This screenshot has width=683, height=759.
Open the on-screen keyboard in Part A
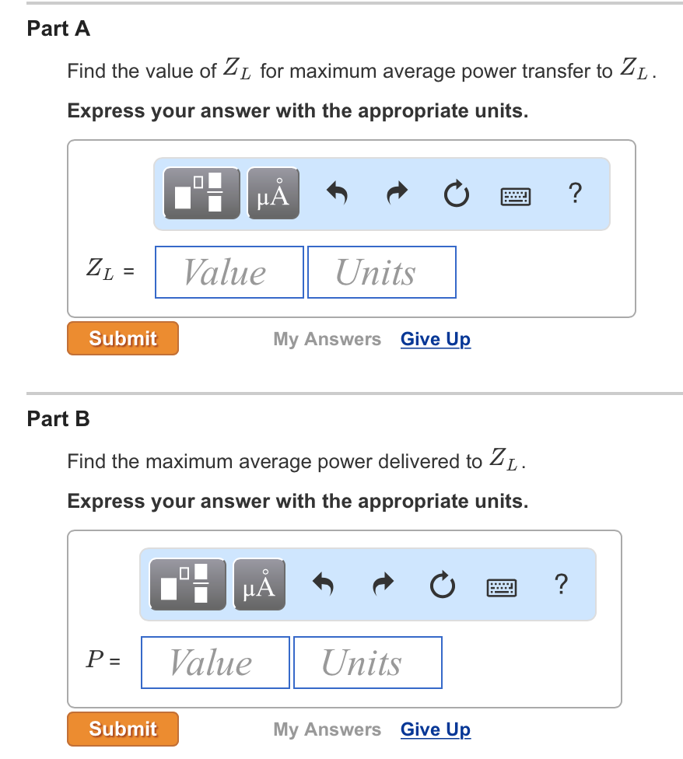pos(515,194)
